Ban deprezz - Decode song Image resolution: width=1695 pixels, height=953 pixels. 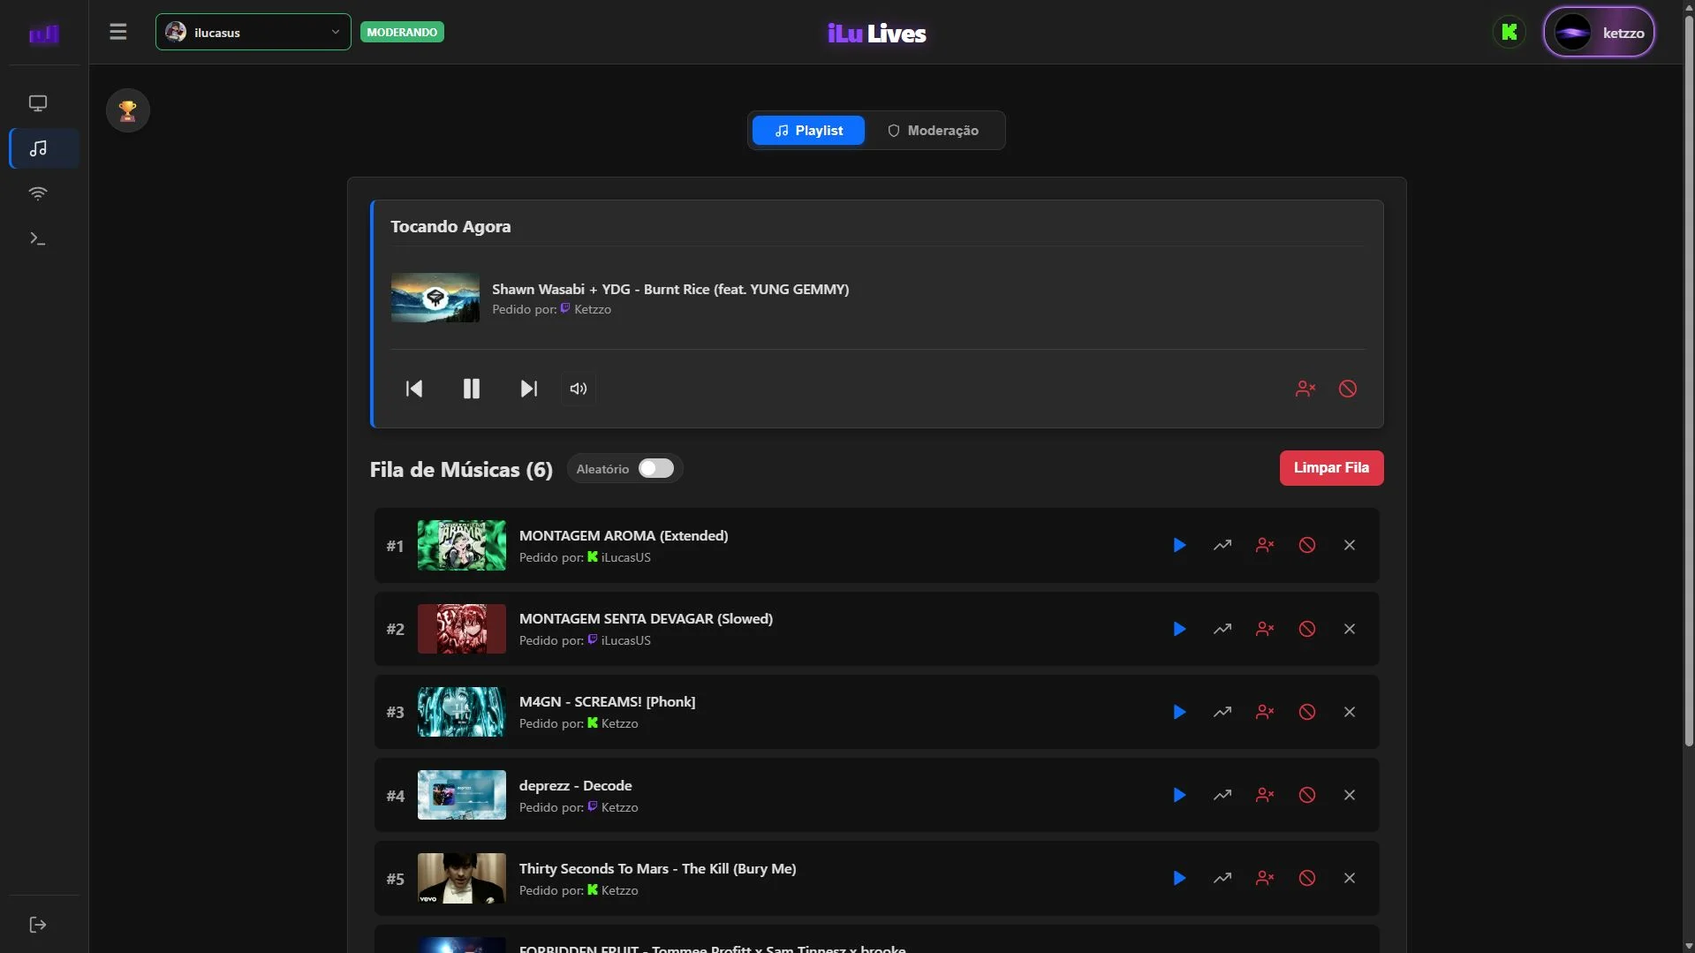tap(1307, 795)
